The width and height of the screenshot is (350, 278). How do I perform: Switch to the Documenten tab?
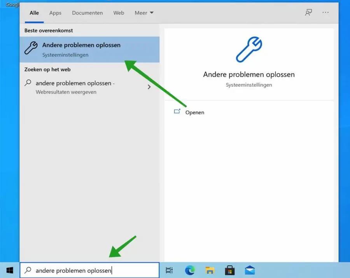point(87,13)
